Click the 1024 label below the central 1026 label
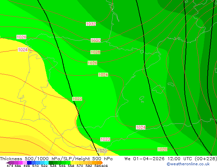 point(103,75)
